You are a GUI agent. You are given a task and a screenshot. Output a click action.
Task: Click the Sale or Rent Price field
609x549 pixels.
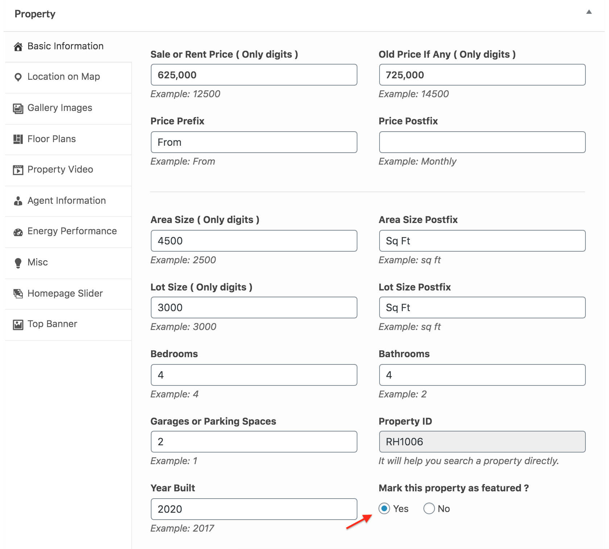pyautogui.click(x=254, y=75)
